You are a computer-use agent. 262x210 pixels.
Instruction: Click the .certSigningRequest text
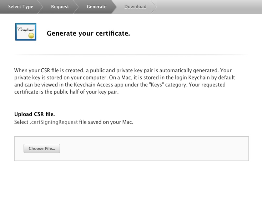click(x=54, y=122)
